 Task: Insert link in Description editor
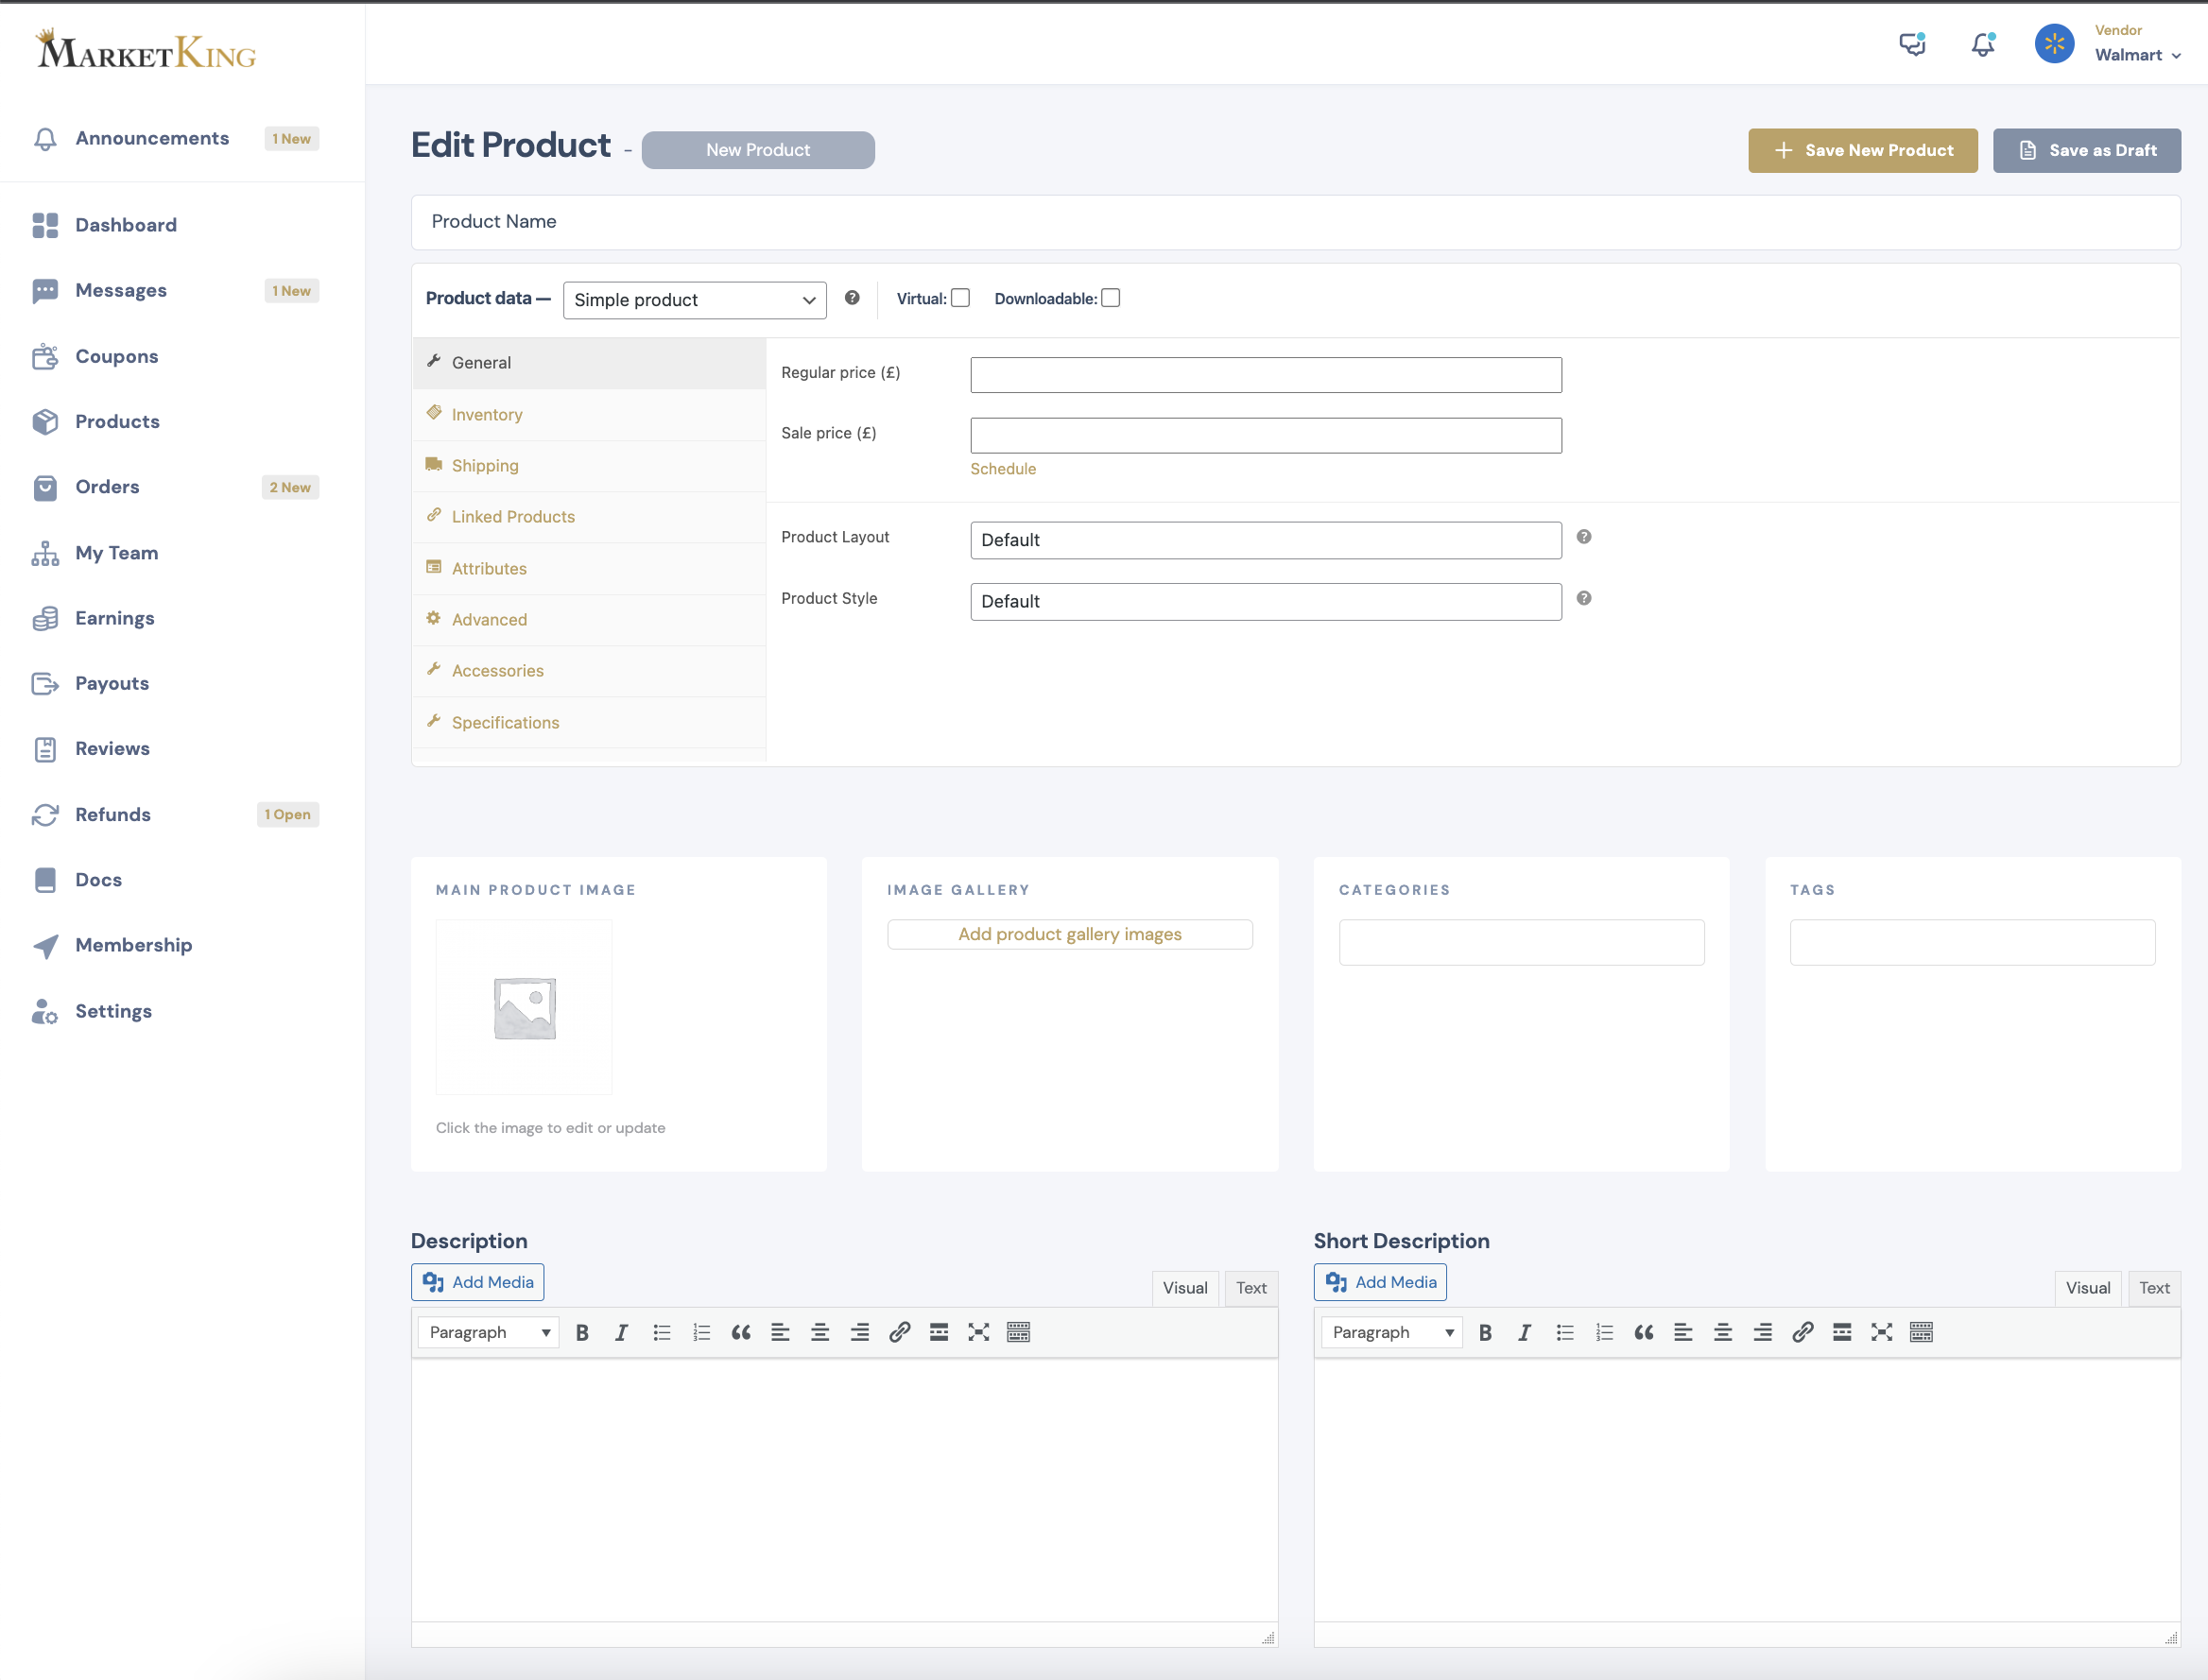900,1332
